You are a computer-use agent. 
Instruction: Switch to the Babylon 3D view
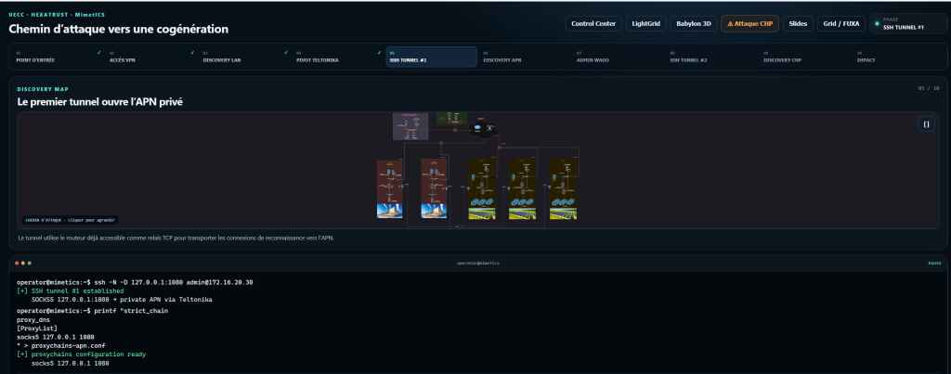[x=693, y=23]
